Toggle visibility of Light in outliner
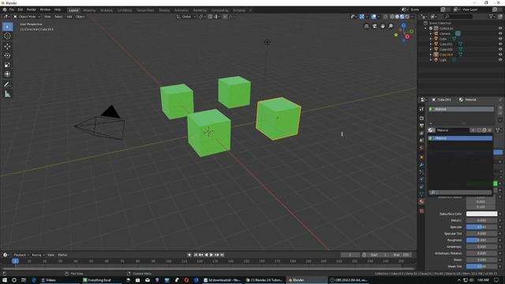505x284 pixels. [500, 60]
